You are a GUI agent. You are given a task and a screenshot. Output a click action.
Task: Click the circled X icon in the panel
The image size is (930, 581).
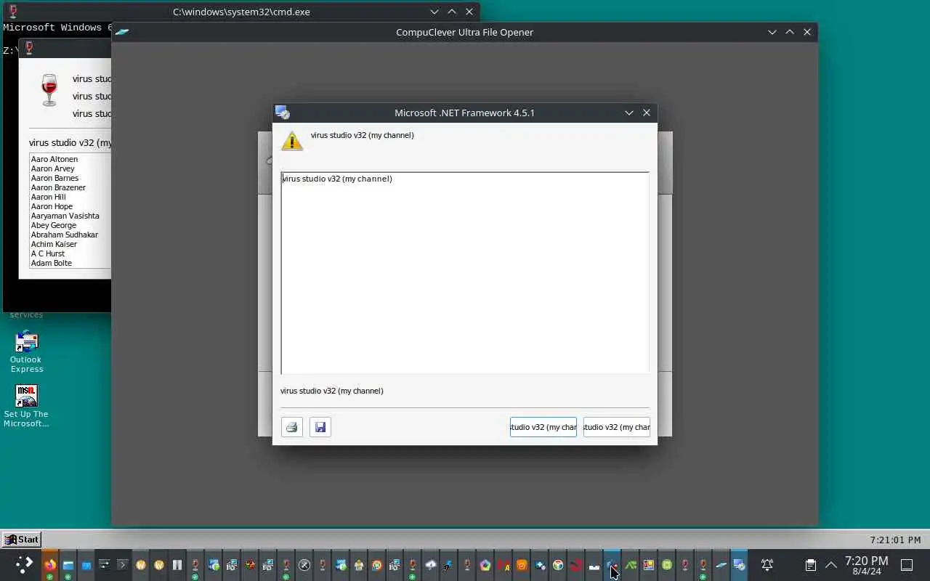[304, 564]
